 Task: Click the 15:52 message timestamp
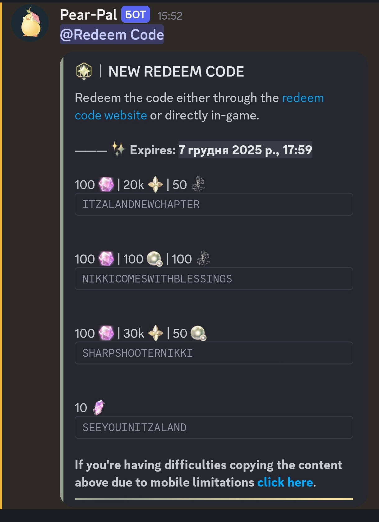click(170, 16)
